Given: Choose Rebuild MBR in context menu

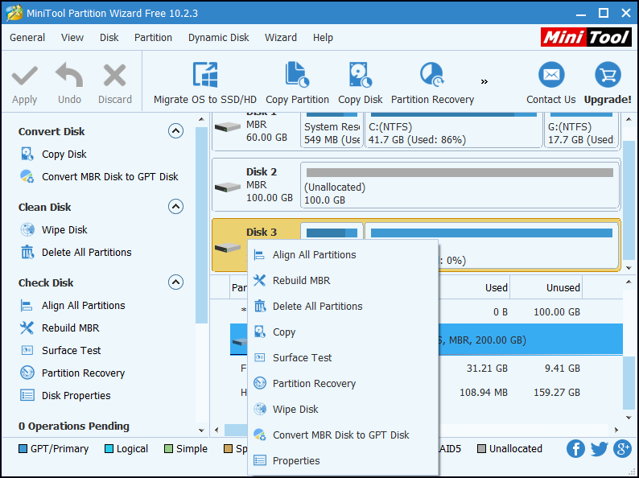Looking at the screenshot, I should (x=343, y=280).
